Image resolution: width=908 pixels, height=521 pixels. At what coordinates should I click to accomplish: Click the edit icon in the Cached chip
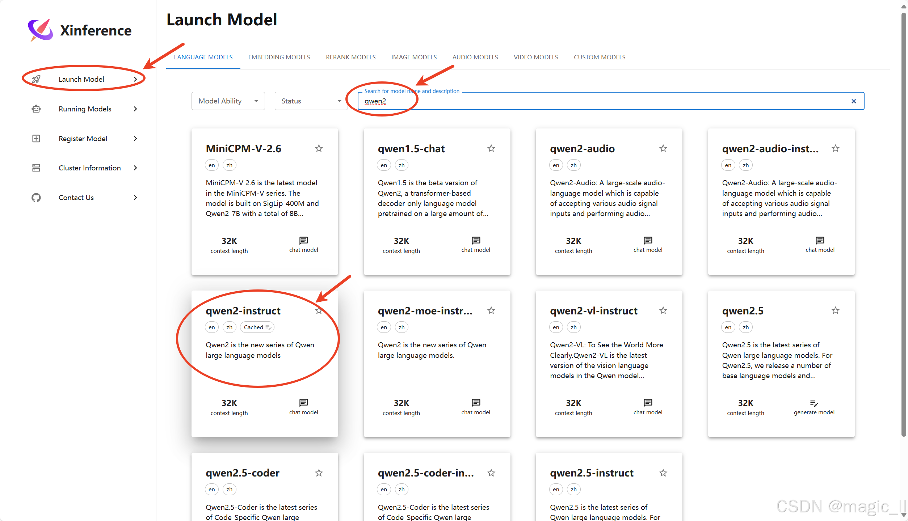tap(268, 327)
